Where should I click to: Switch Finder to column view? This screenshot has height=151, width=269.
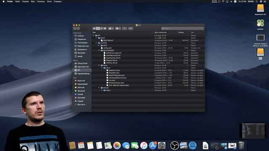point(101,29)
